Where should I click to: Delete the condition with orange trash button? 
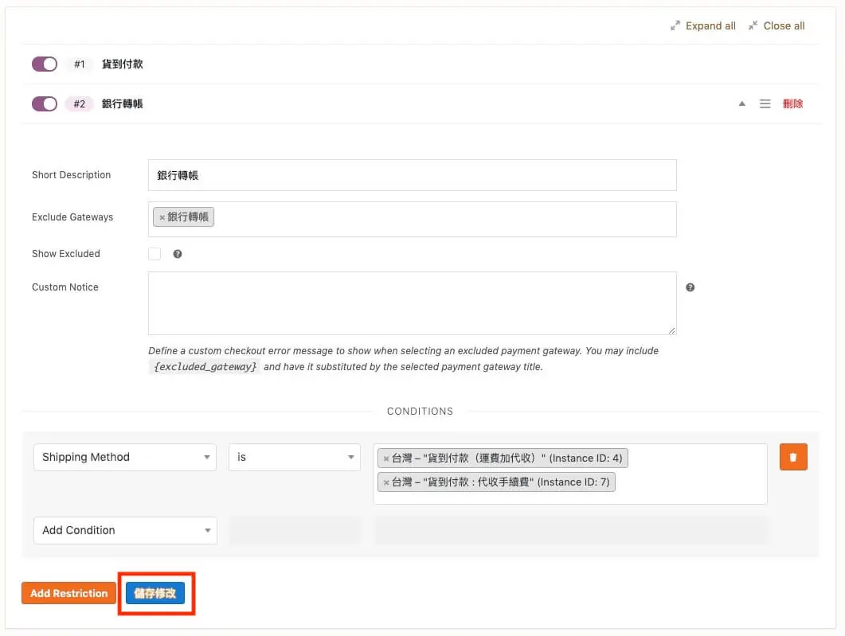793,457
